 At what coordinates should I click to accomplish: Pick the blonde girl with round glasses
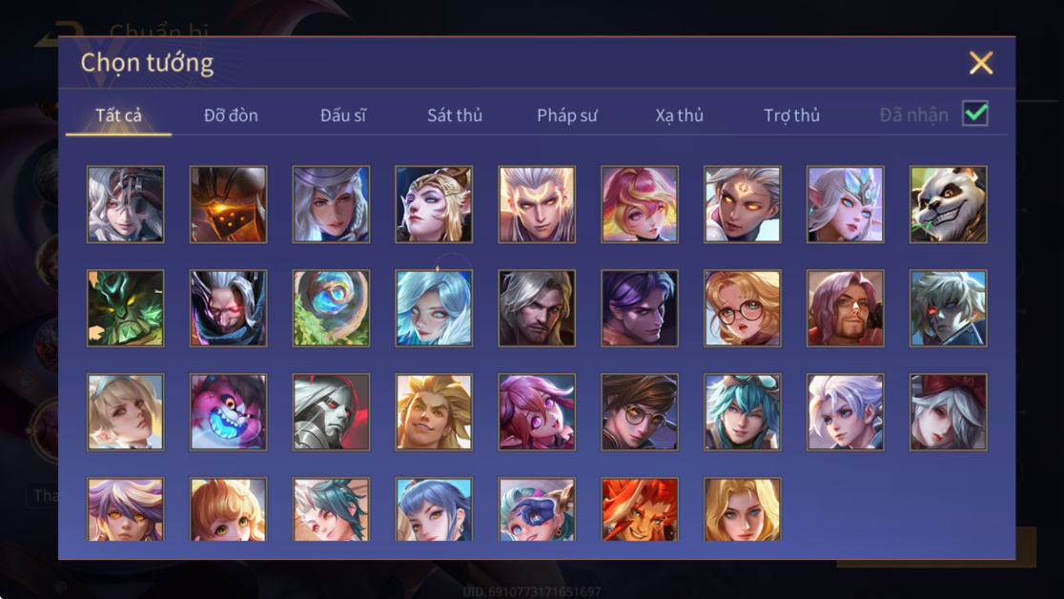(743, 308)
